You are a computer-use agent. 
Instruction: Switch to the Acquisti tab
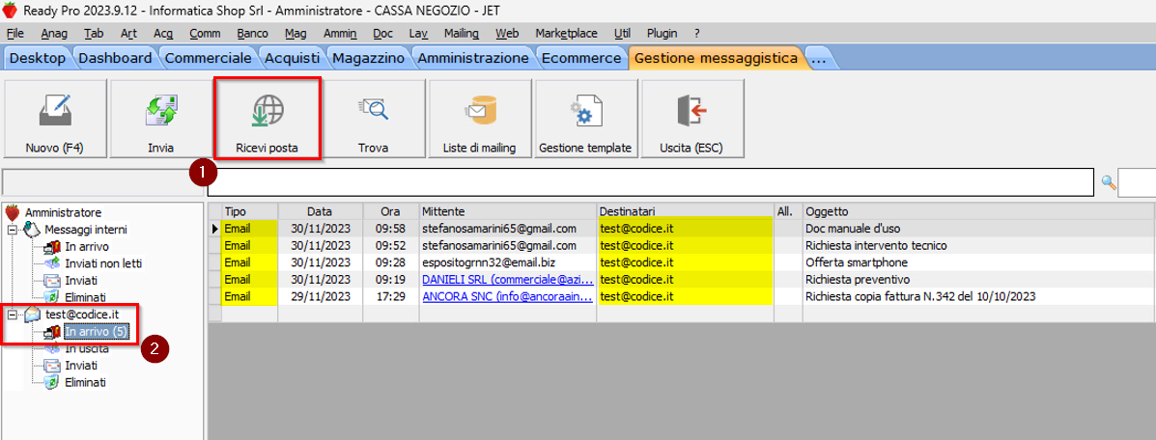293,58
